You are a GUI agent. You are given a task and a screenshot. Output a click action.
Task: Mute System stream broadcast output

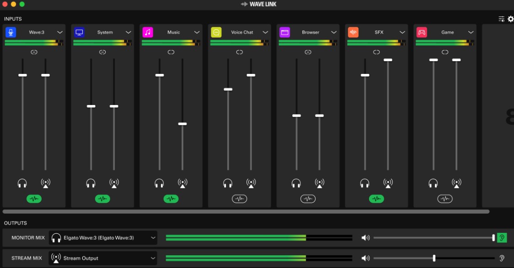tap(114, 183)
